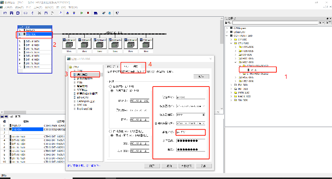
Task: Click the blue link at dialog bottom-left
Action: tap(84, 166)
